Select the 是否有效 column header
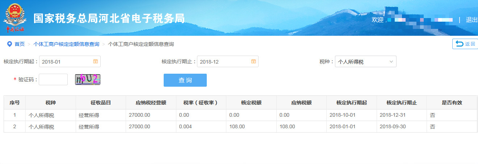Image resolution: width=478 pixels, height=164 pixels. tap(452, 103)
